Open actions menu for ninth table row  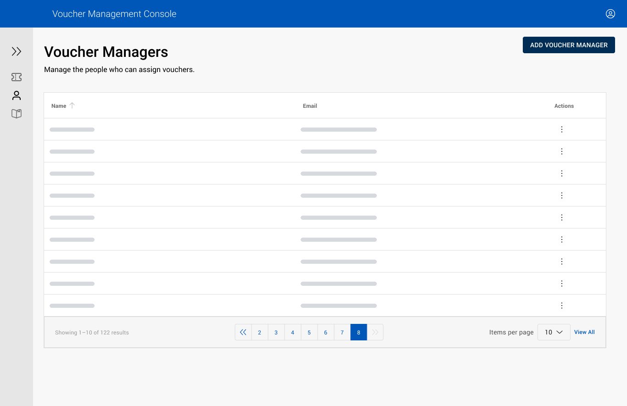click(562, 306)
